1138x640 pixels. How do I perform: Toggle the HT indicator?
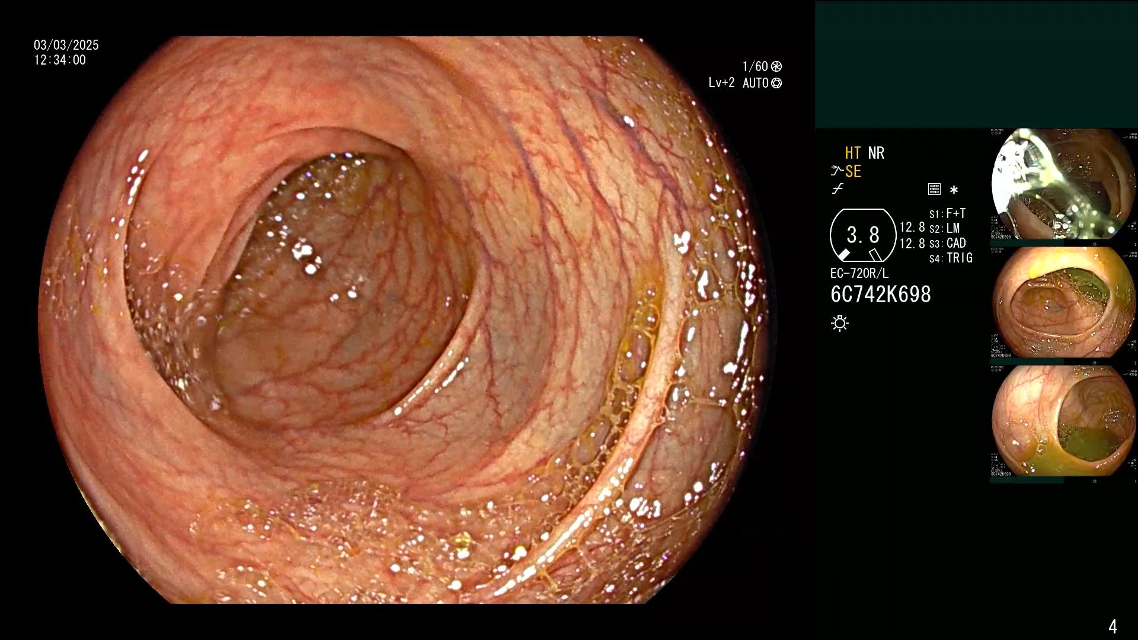tap(852, 153)
